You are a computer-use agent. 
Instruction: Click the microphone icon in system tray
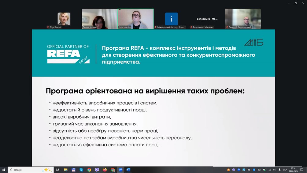point(279,170)
